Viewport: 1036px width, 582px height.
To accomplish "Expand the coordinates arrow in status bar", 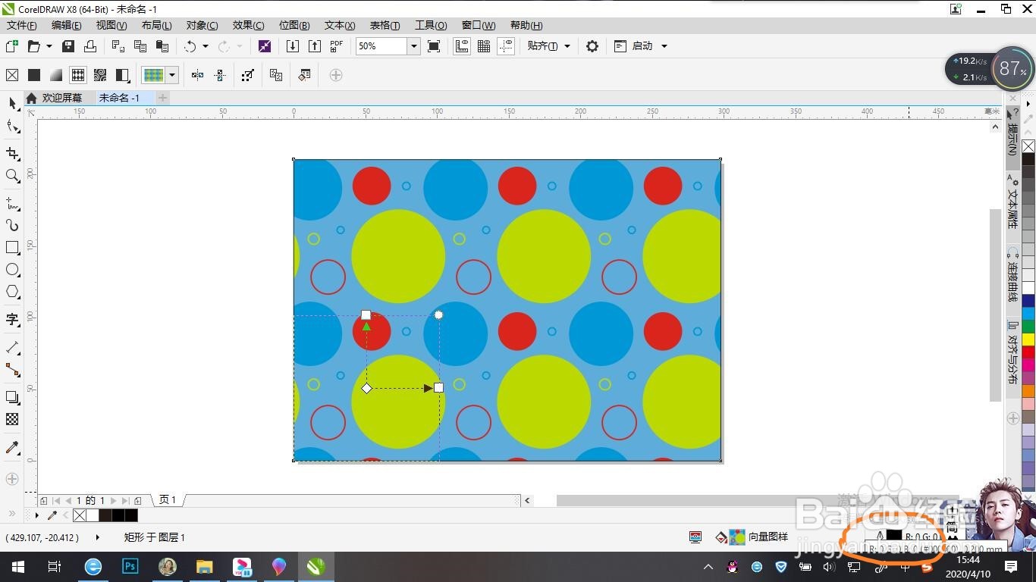I will (97, 537).
